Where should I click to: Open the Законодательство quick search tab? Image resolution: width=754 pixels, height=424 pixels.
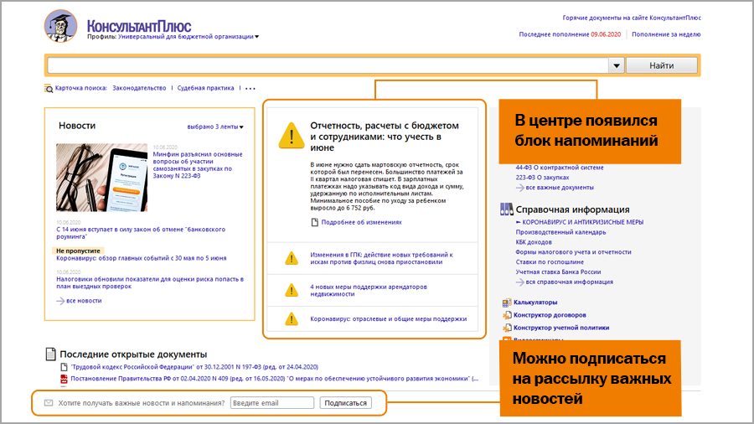(139, 88)
